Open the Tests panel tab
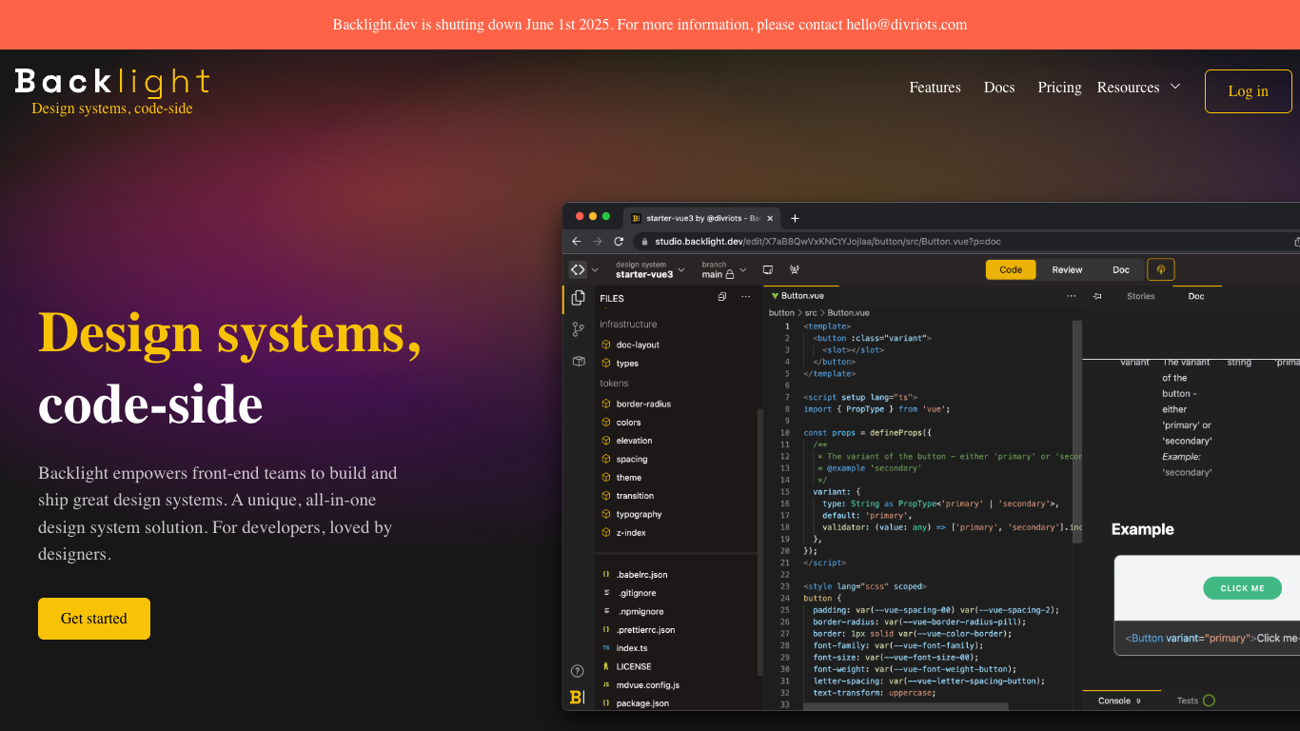The image size is (1300, 731). coord(1195,701)
